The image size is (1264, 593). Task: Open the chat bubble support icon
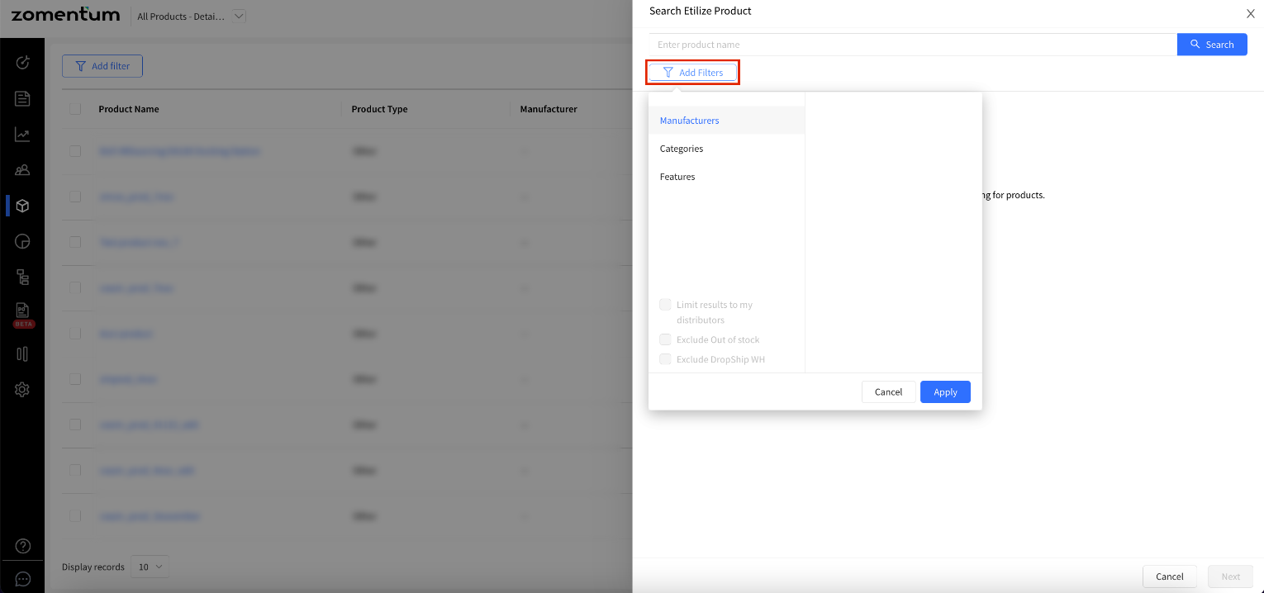[22, 579]
